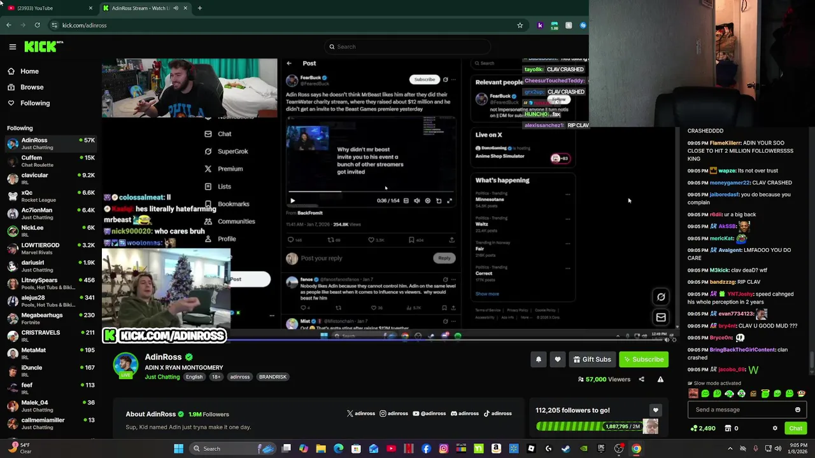Open callmemiamiller channel in Following list
The image size is (815, 458).
[51, 423]
